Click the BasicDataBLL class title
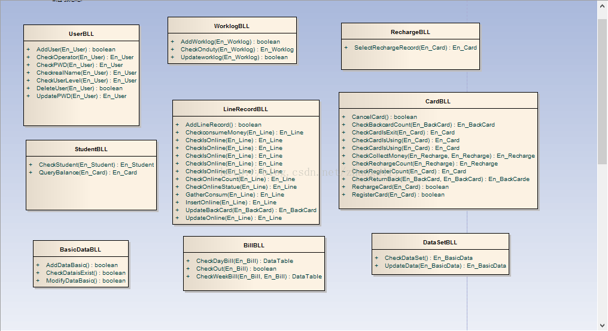 click(80, 250)
